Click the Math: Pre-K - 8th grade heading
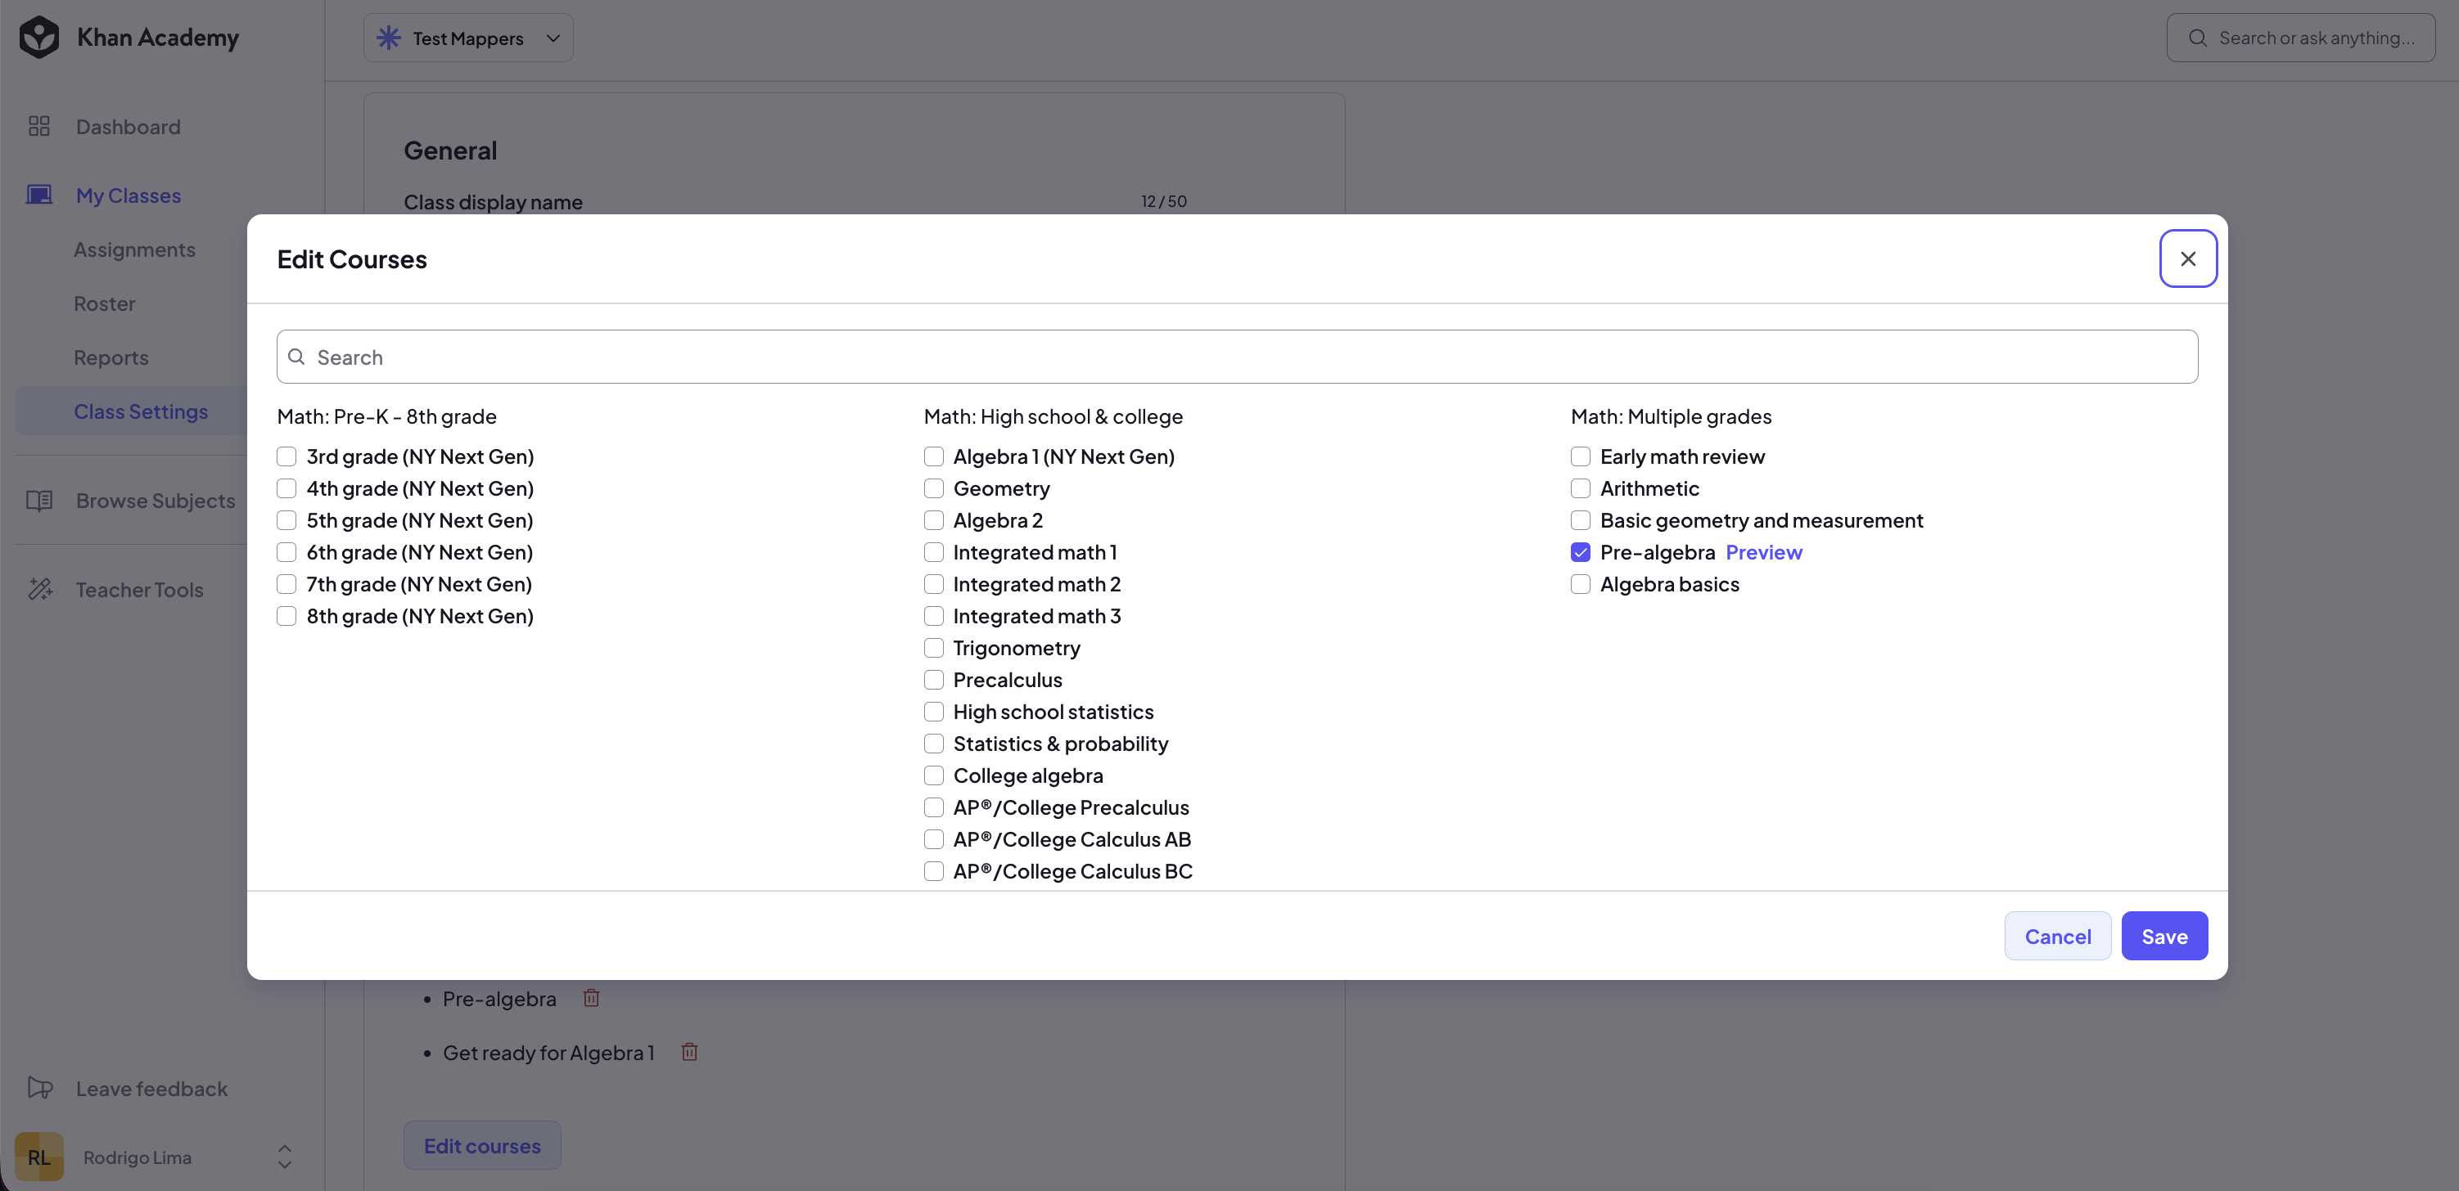This screenshot has height=1191, width=2459. [386, 416]
